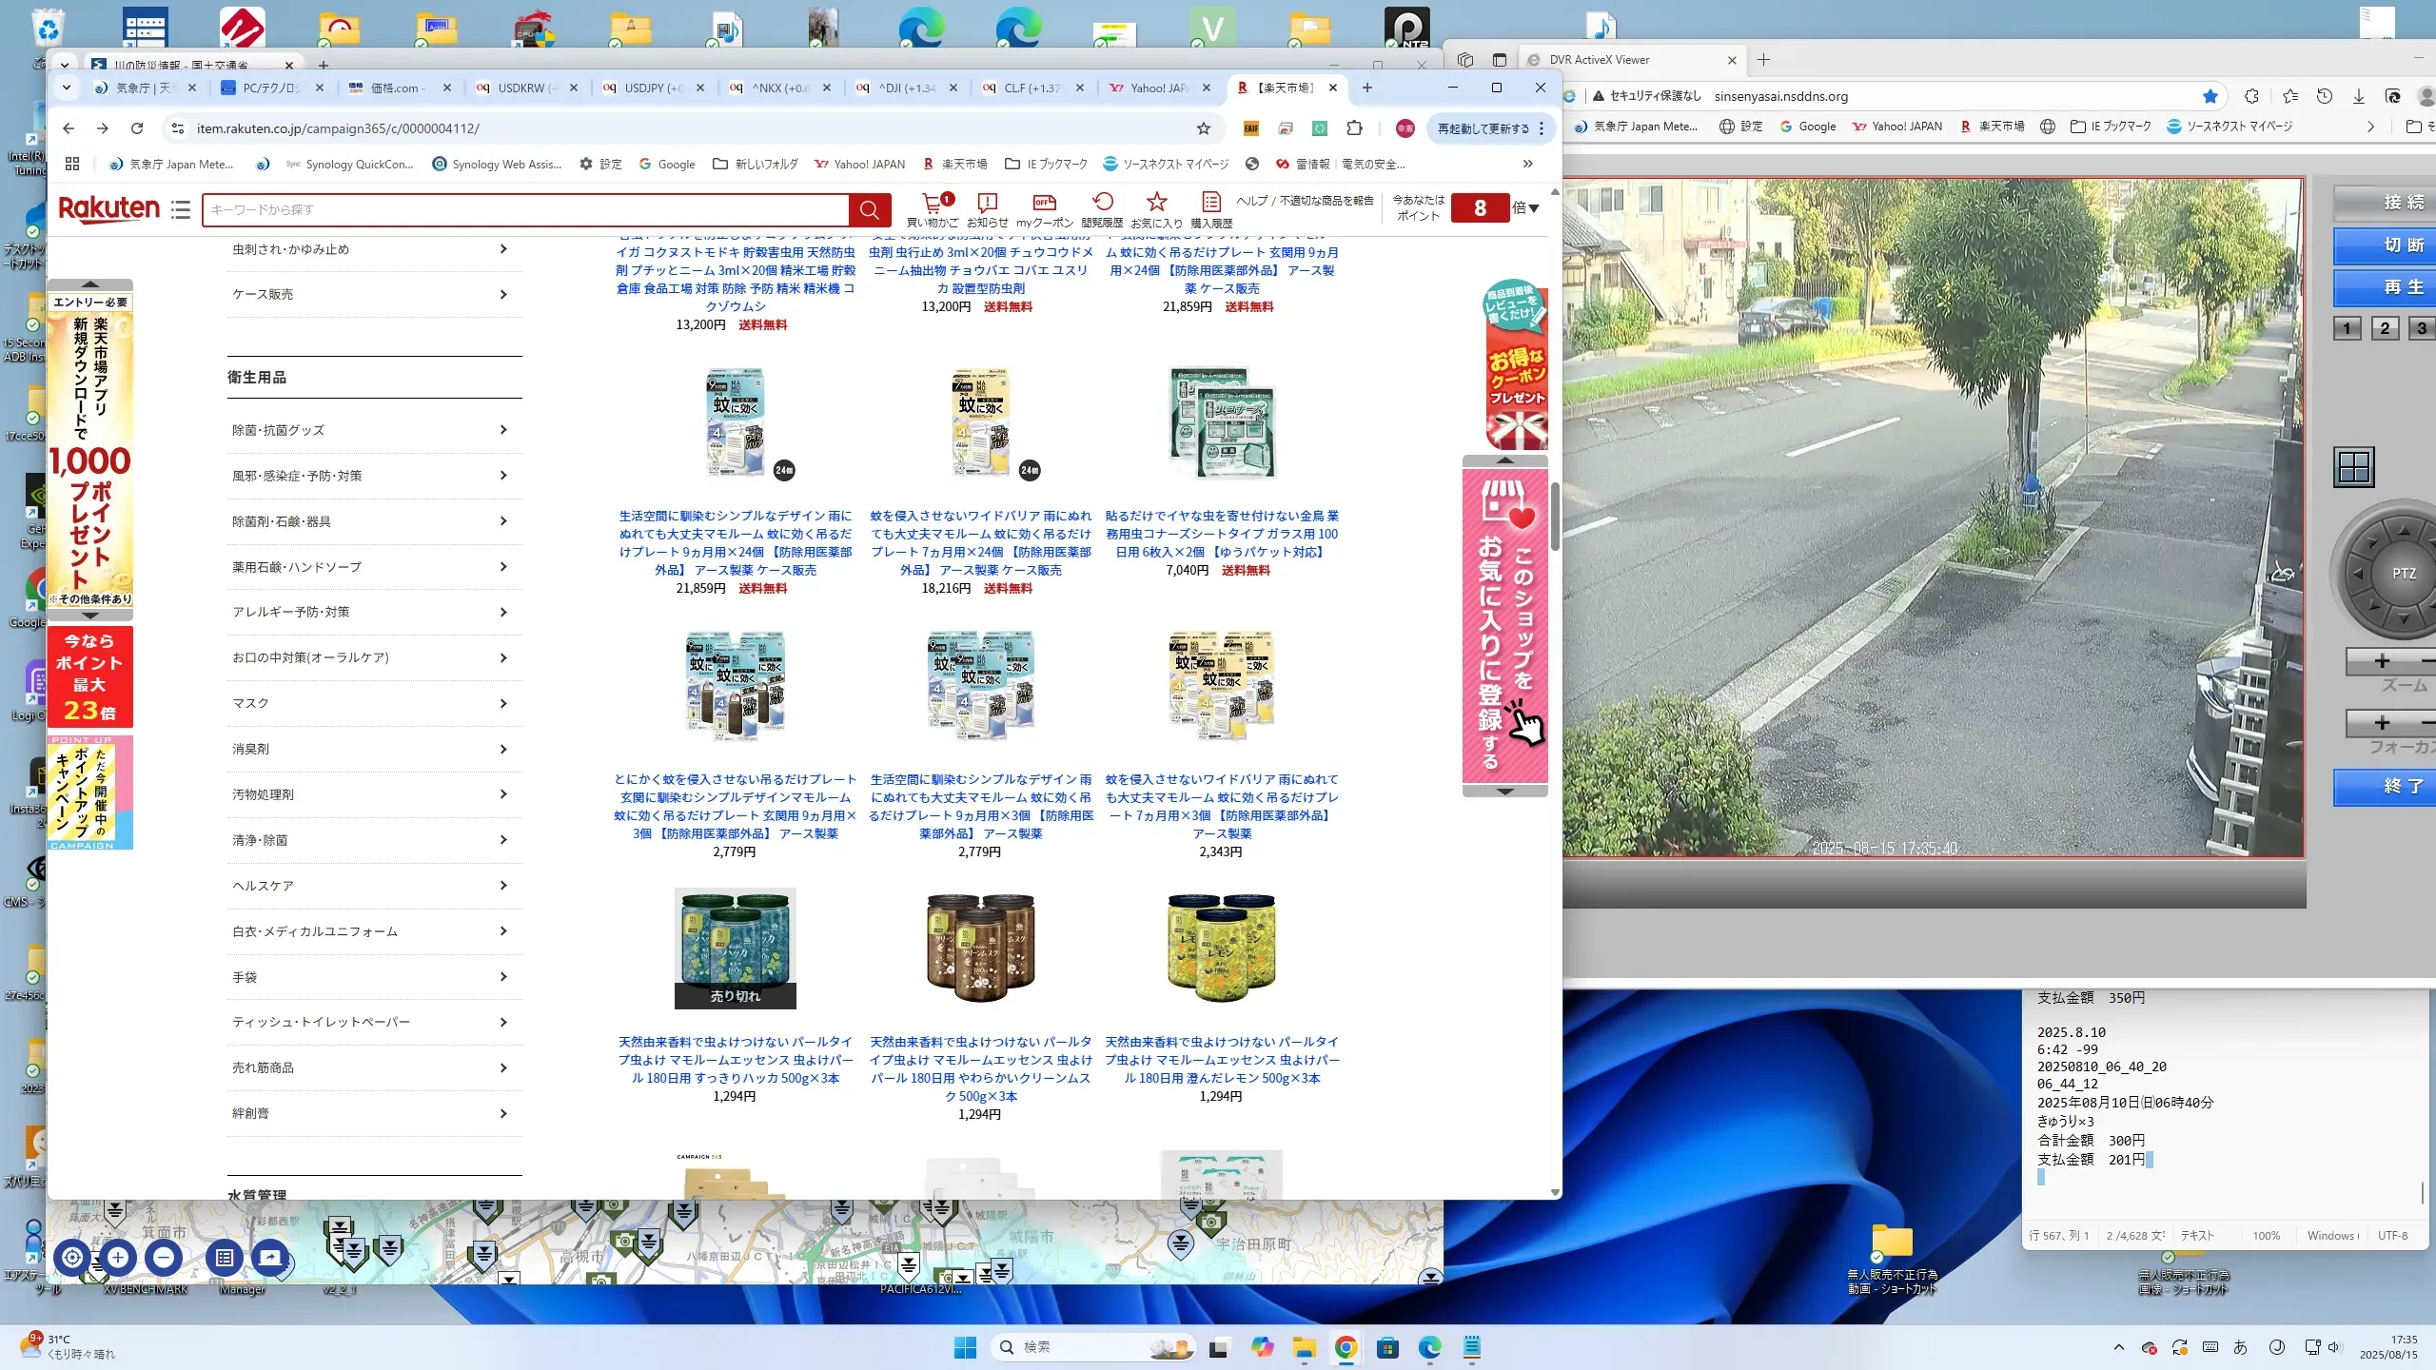Bookmark this page with the address bar star
This screenshot has height=1370, width=2436.
[1204, 128]
